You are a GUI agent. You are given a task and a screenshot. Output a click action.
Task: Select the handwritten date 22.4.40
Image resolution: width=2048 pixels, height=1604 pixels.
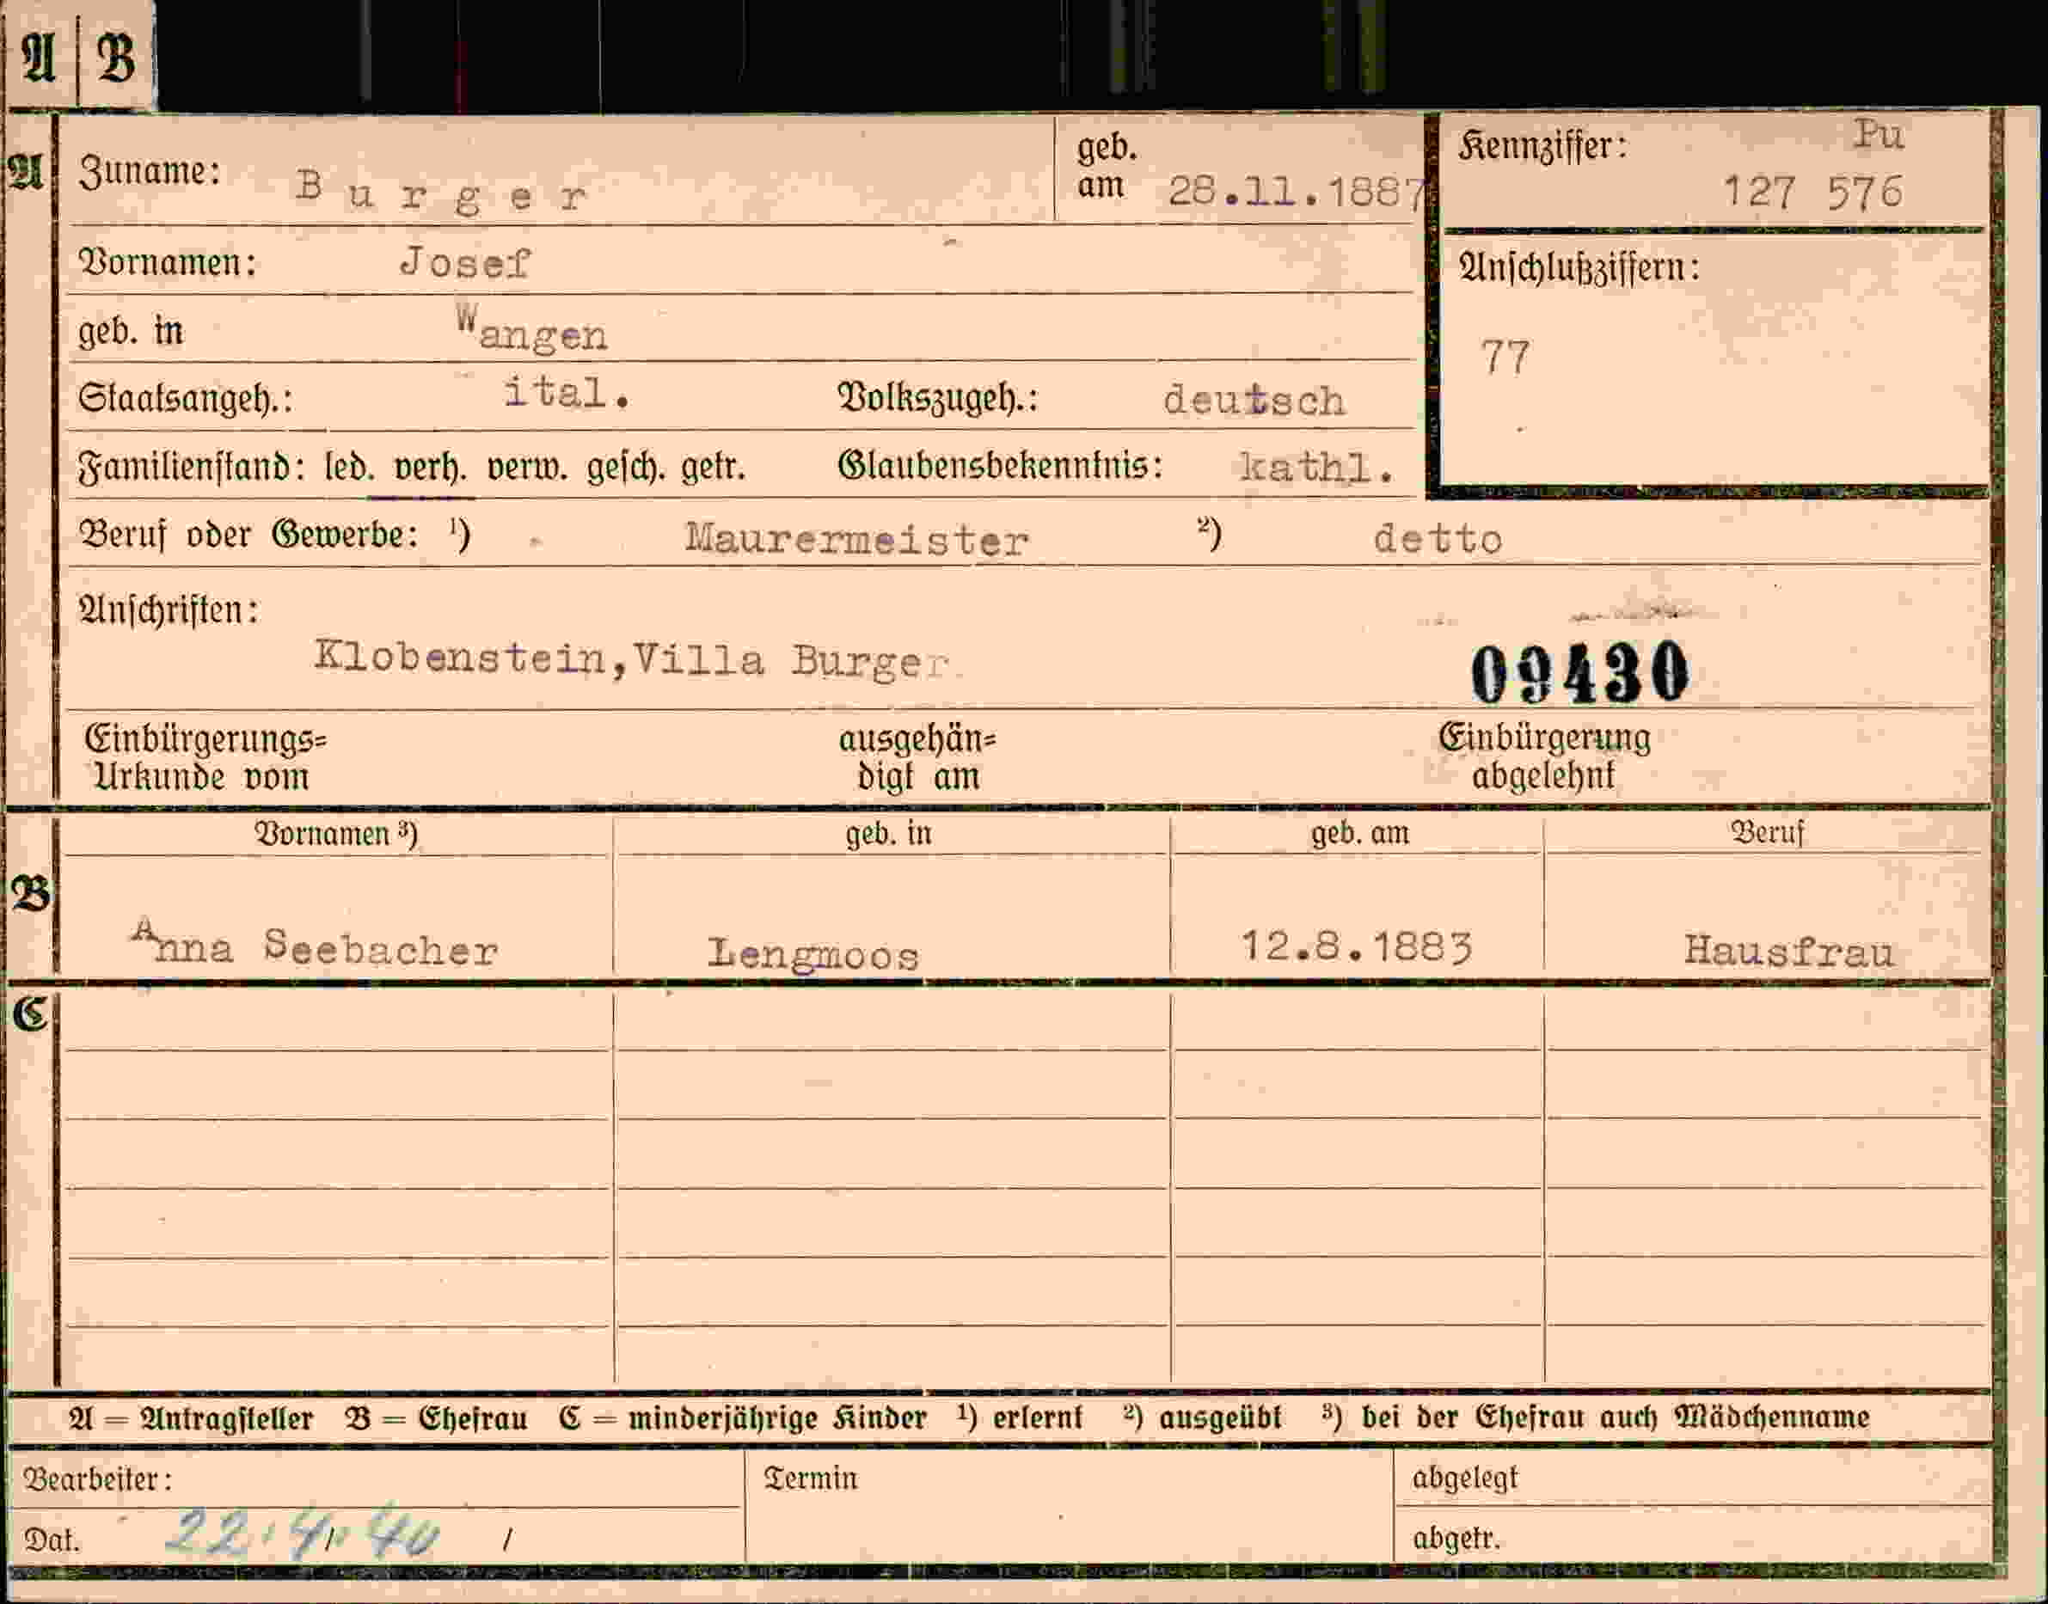[301, 1534]
